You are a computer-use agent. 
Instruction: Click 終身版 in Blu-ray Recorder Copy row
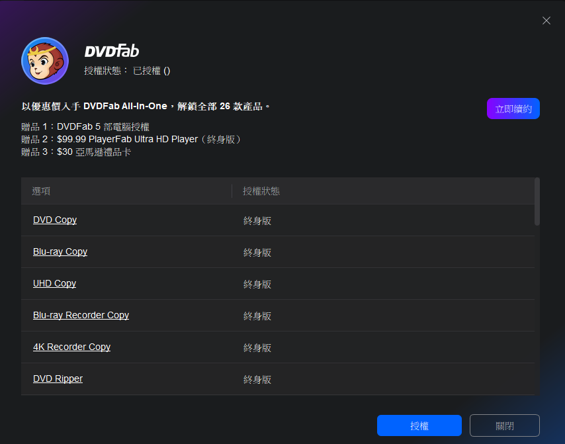pos(257,316)
